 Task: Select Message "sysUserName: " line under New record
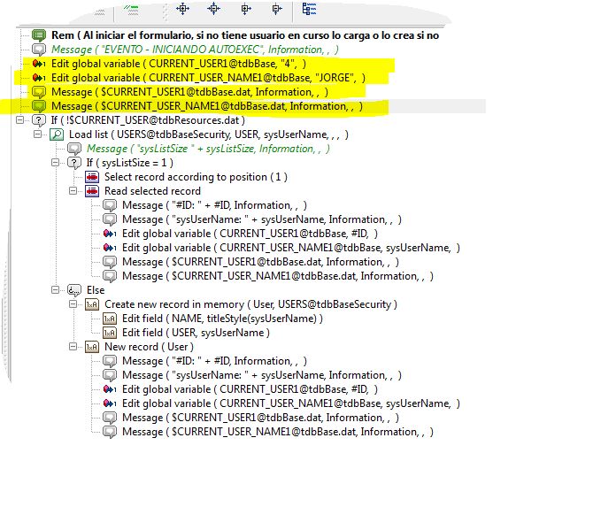(262, 375)
